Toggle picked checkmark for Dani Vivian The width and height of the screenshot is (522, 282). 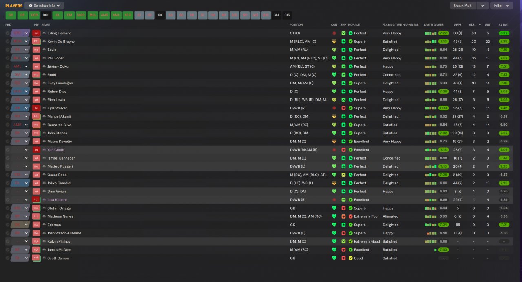8,191
